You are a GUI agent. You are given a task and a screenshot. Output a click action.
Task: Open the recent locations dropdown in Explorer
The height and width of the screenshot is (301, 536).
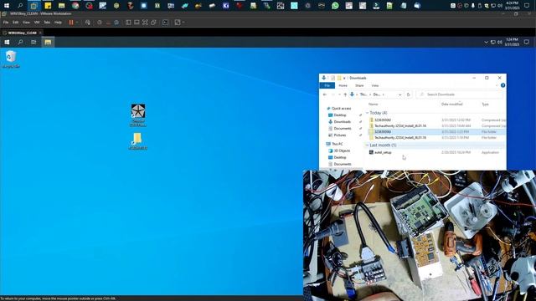(339, 94)
